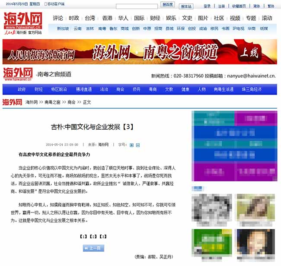
Task: Click the 南粤之窗频道 banner image
Action: 140,52
